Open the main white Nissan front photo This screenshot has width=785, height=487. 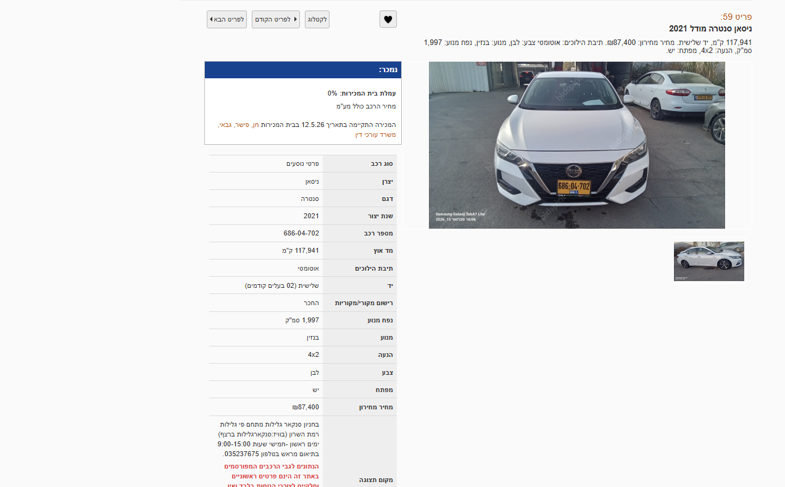[x=577, y=145]
